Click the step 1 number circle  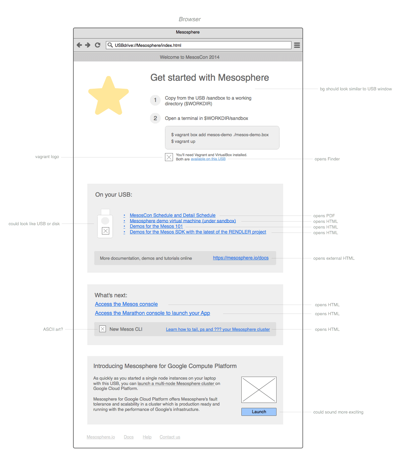coord(155,100)
